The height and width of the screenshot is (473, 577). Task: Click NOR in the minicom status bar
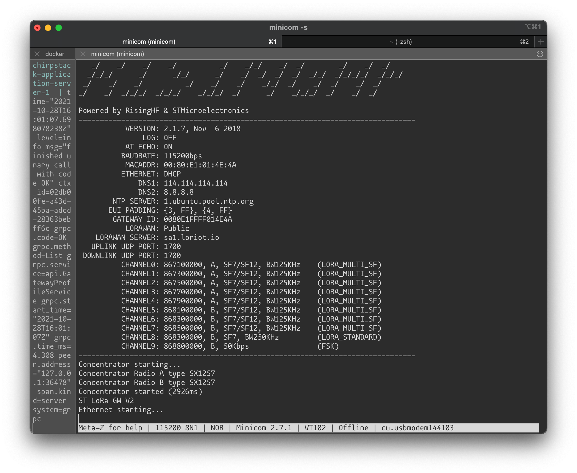pyautogui.click(x=217, y=428)
